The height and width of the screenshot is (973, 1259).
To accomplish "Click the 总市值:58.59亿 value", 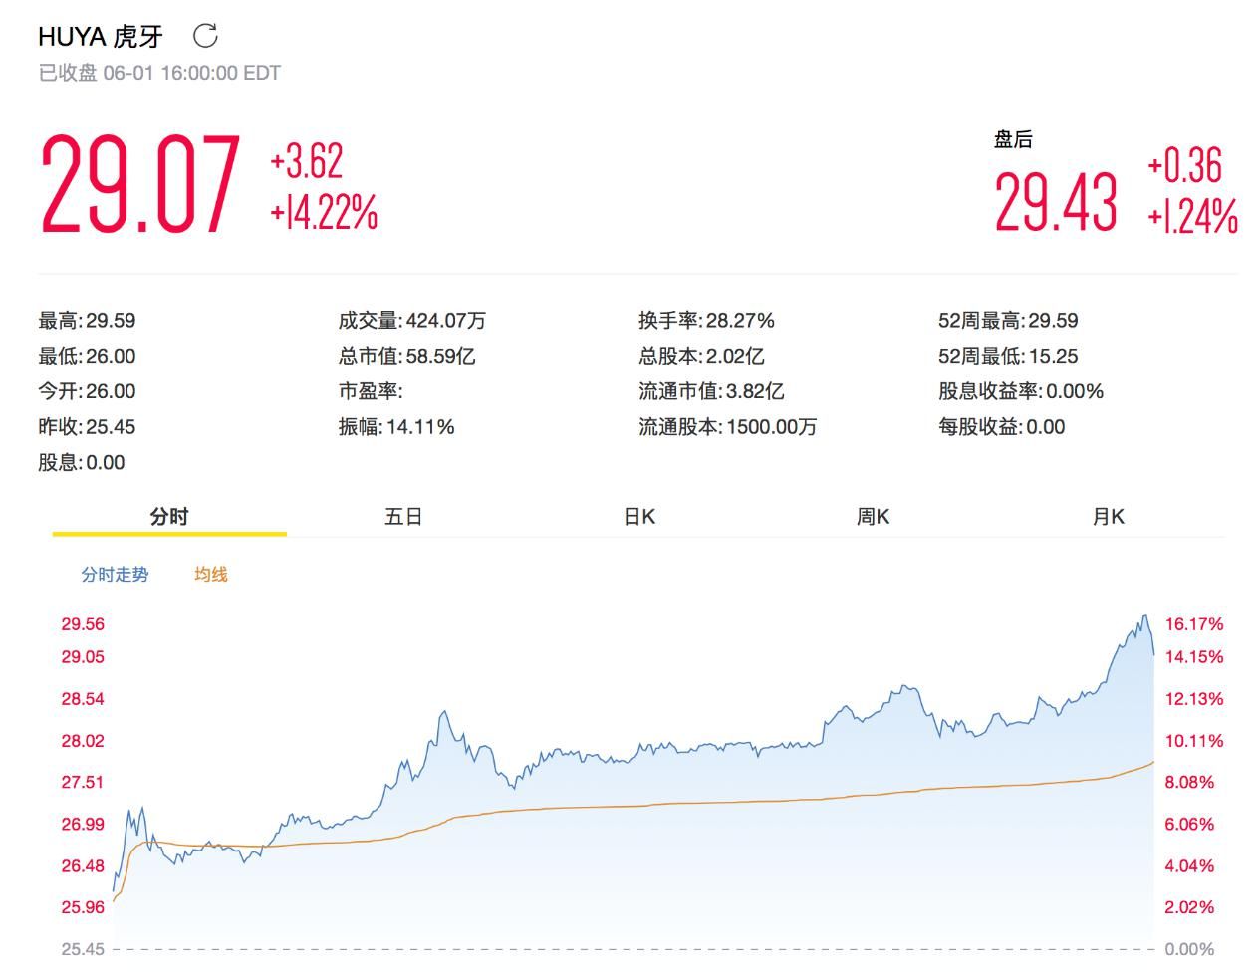I will [x=406, y=357].
